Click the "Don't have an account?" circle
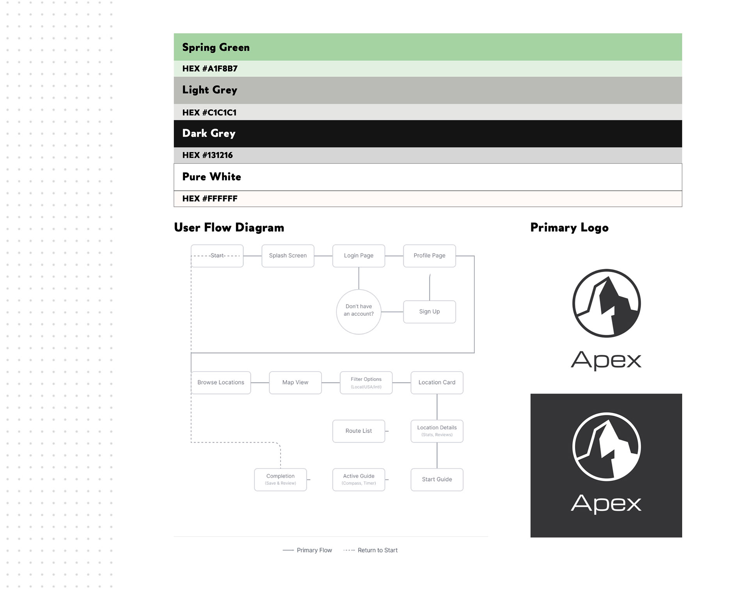 pos(359,311)
